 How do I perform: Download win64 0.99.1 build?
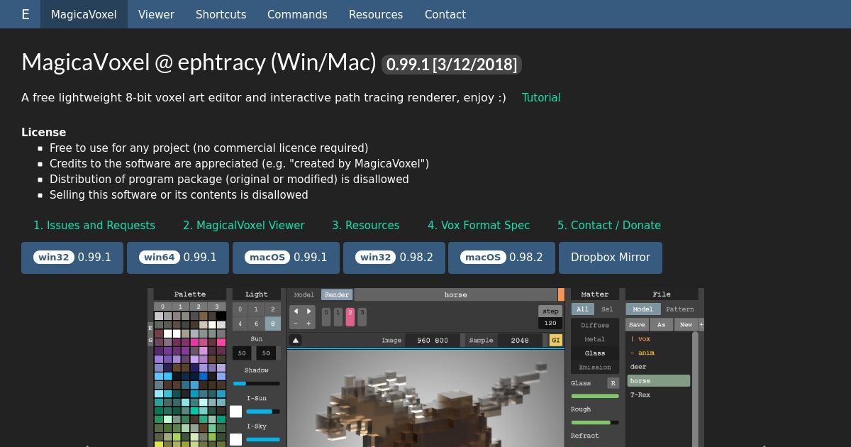coord(178,258)
